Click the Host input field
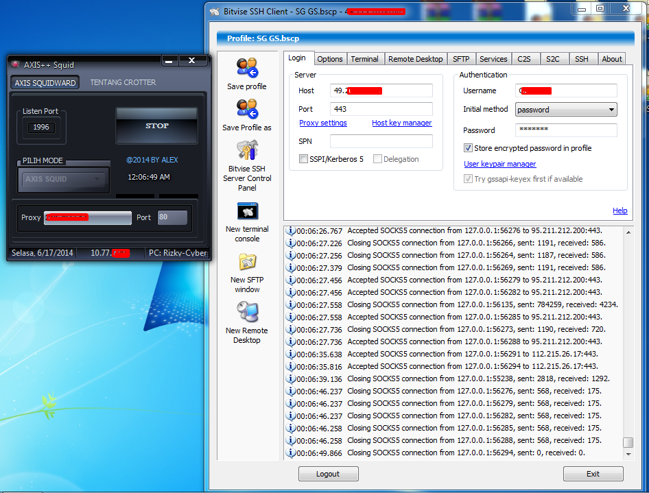 tap(381, 91)
